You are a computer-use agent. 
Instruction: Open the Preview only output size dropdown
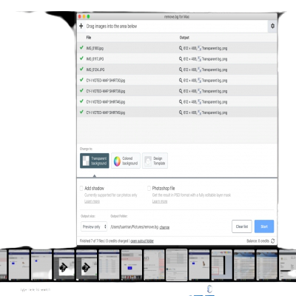pos(94,226)
